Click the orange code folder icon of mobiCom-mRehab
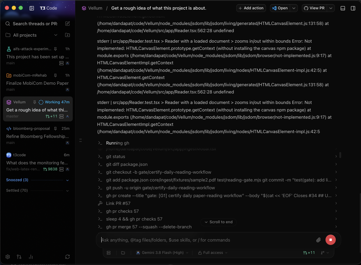This screenshot has height=265, width=361. point(9,75)
